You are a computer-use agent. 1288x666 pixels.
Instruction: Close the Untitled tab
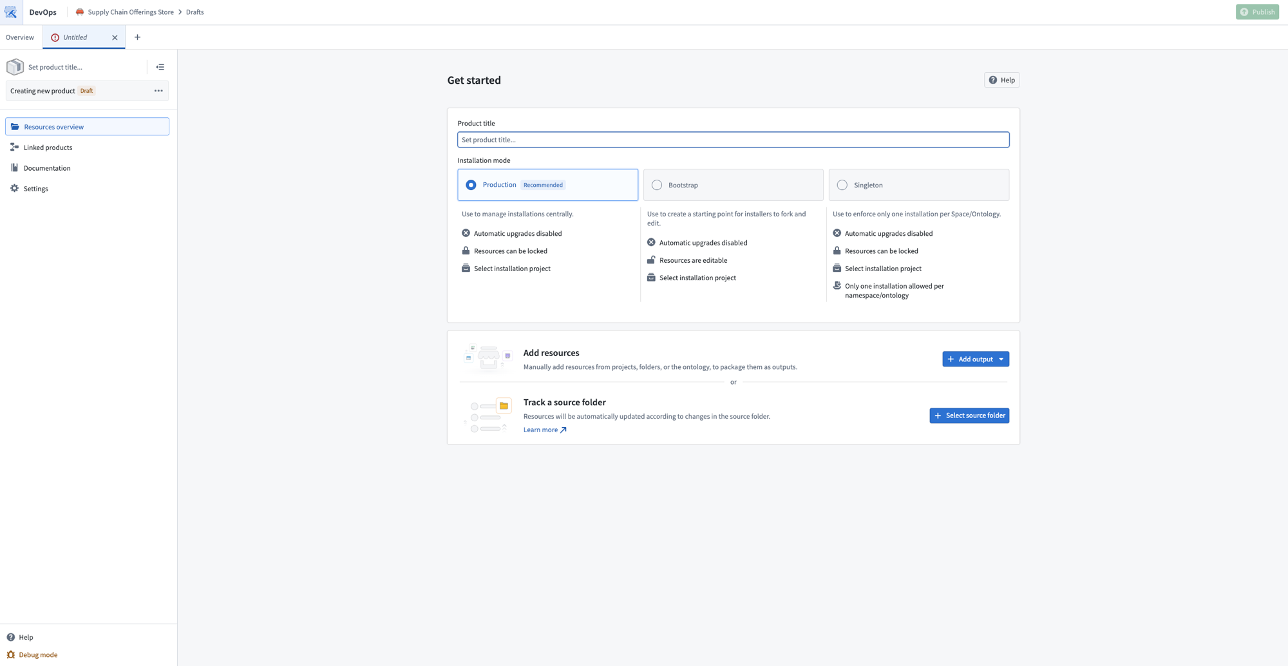tap(115, 37)
